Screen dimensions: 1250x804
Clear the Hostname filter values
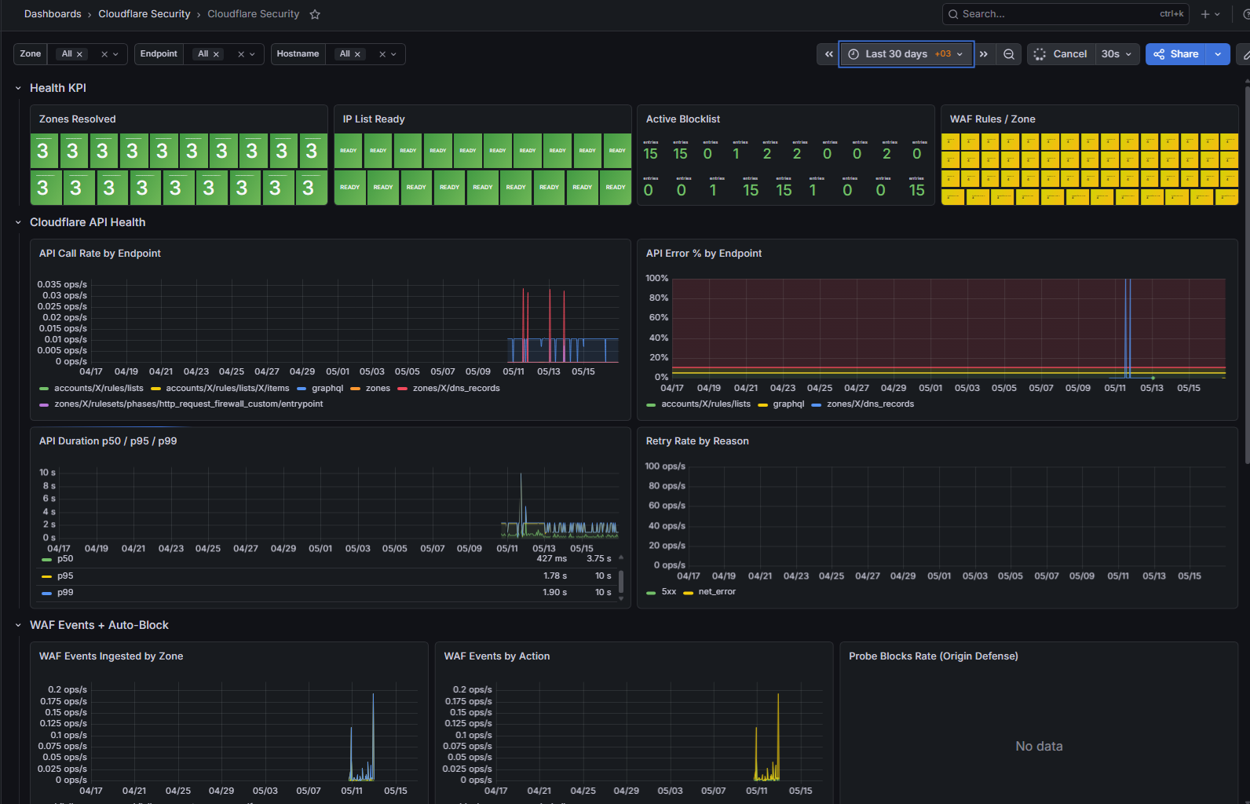(382, 54)
